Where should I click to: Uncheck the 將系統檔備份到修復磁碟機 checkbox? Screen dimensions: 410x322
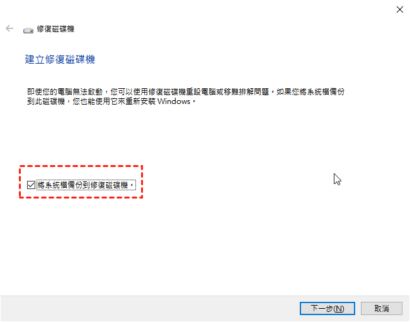coord(31,185)
